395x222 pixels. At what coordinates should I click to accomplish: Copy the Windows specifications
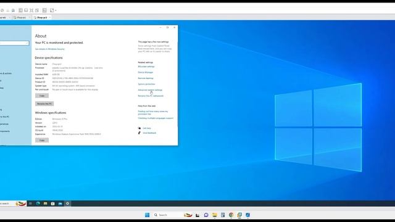(x=42, y=140)
